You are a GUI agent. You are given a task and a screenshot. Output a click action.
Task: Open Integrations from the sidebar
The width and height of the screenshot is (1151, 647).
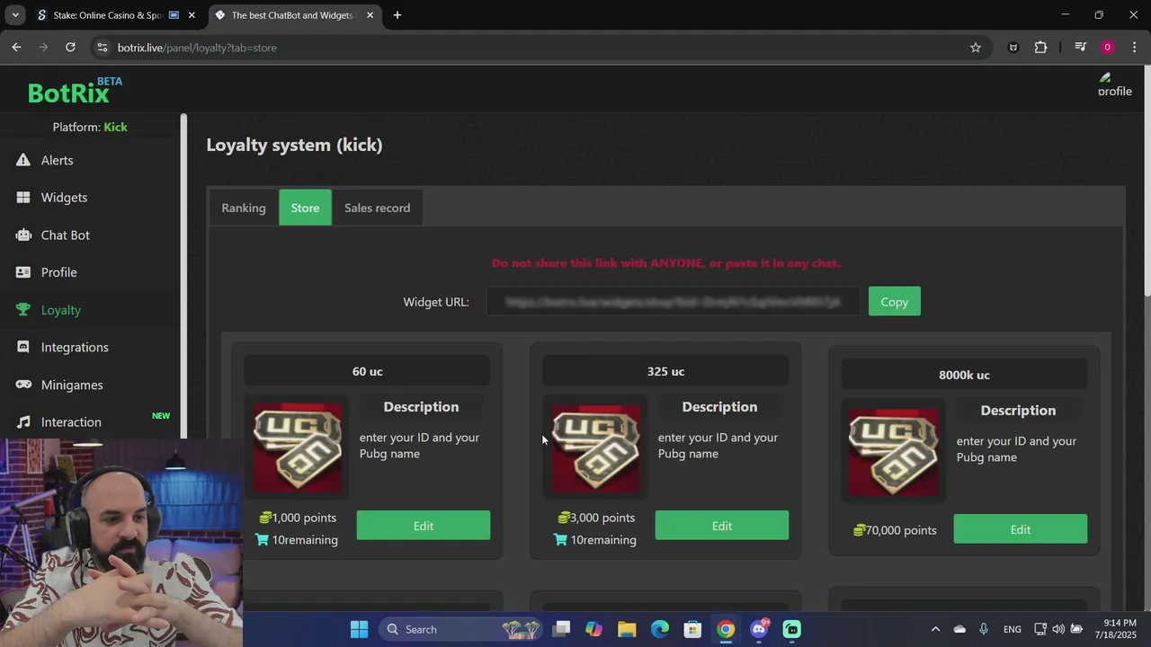pyautogui.click(x=75, y=348)
